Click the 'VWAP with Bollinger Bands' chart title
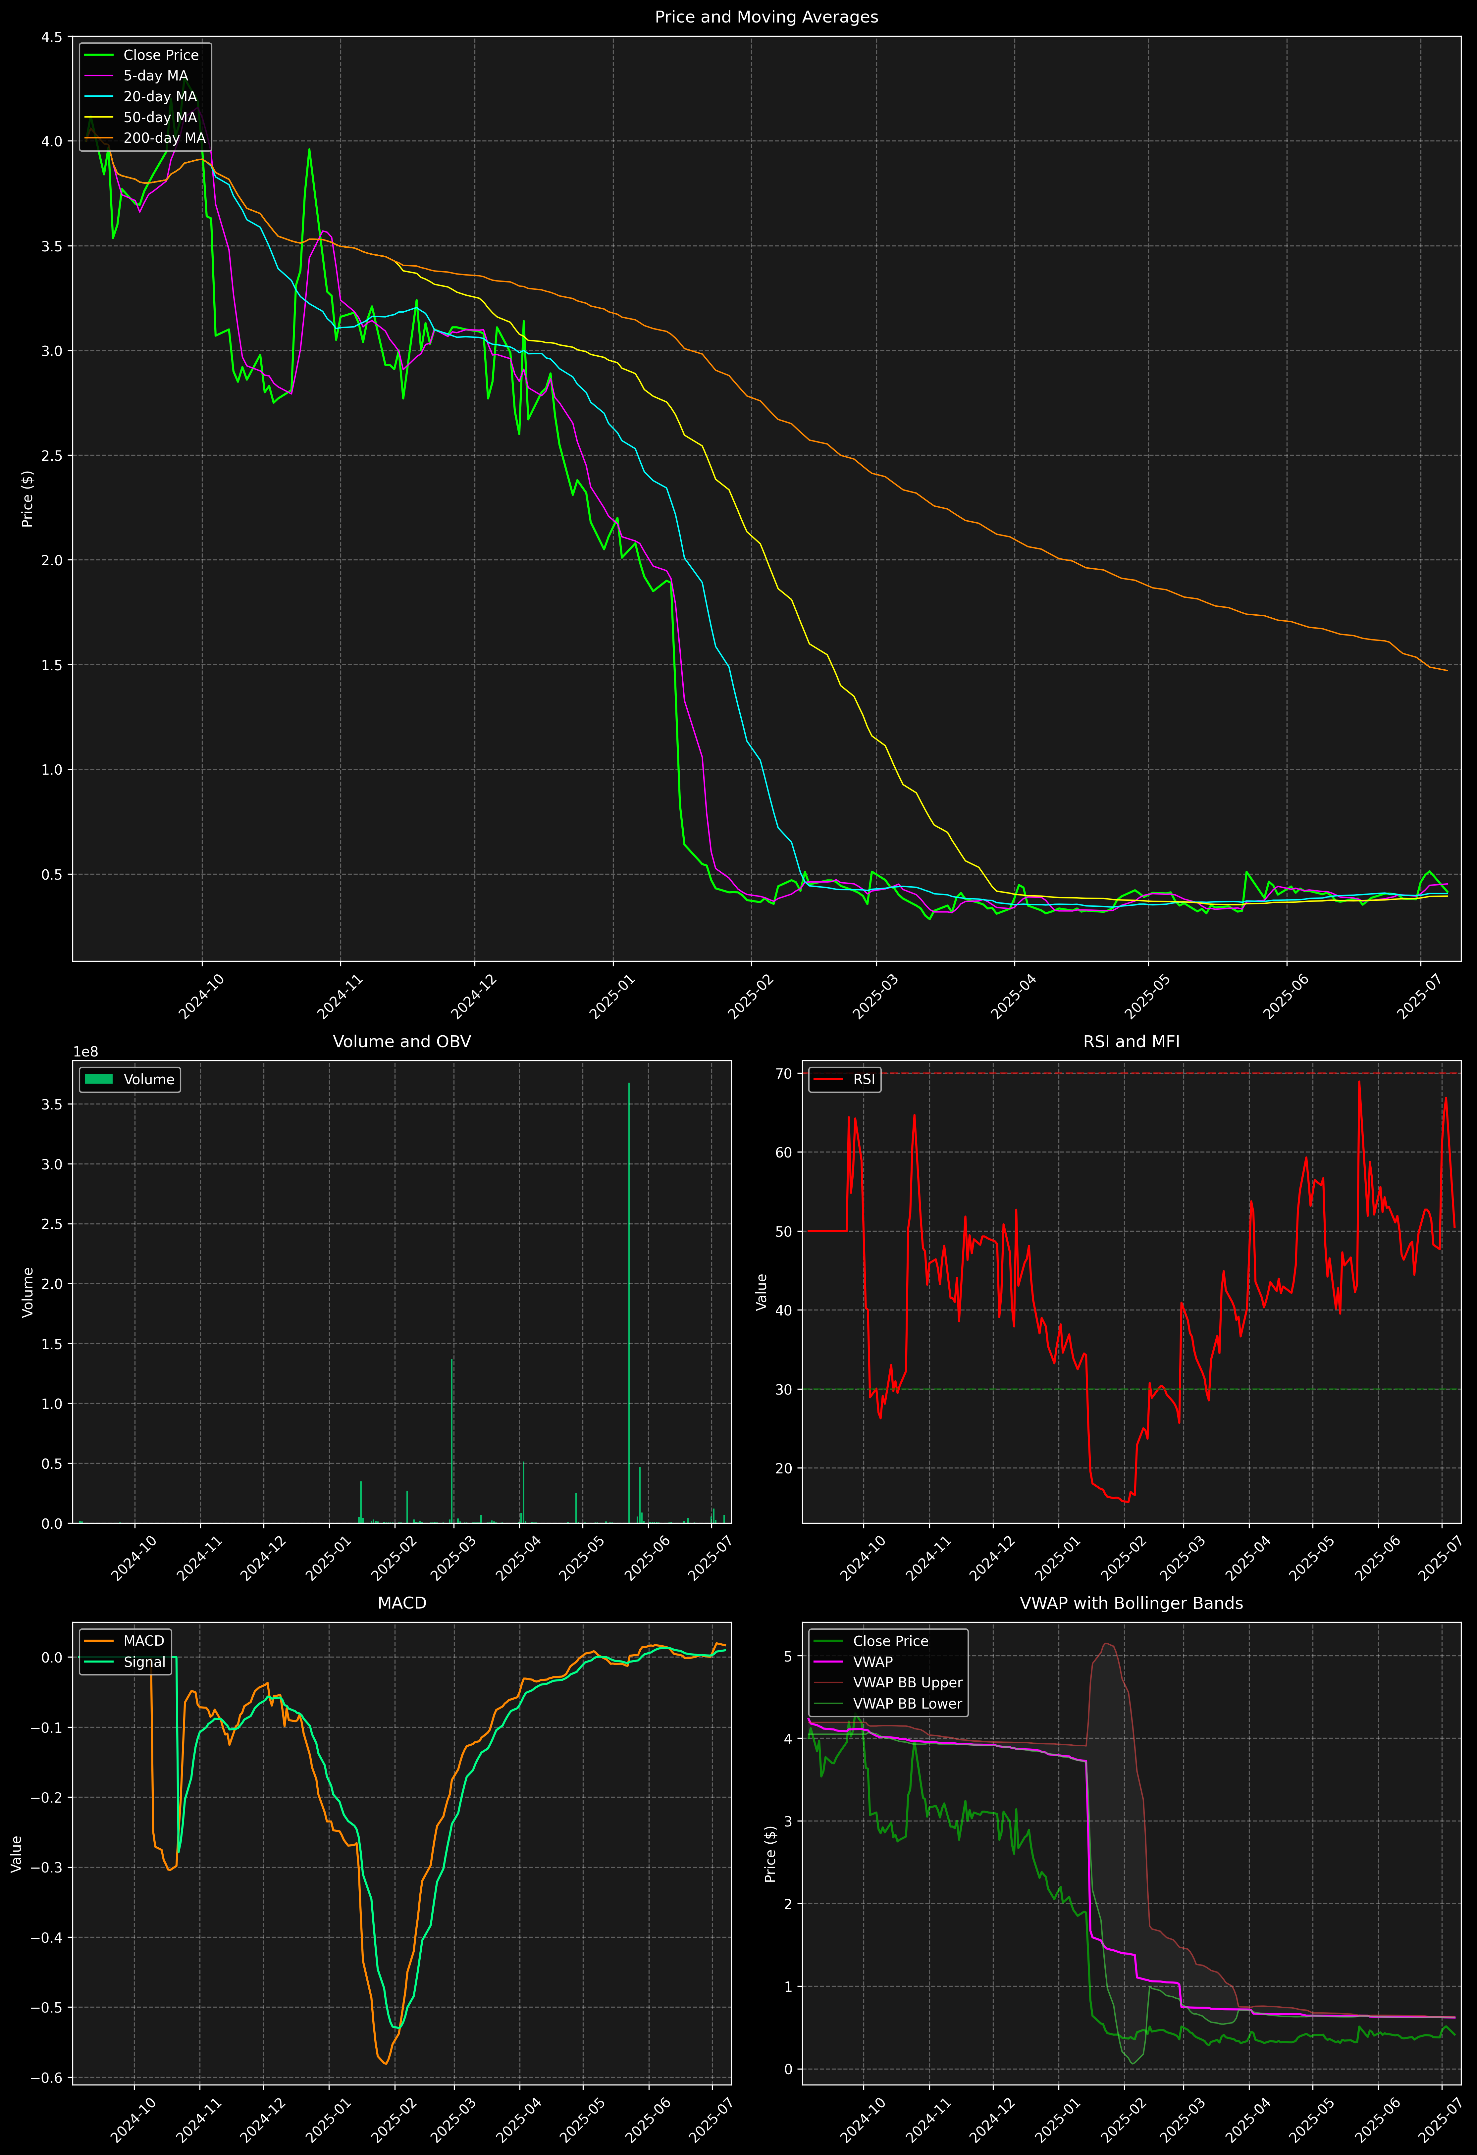This screenshot has width=1477, height=2155. [x=1131, y=1603]
